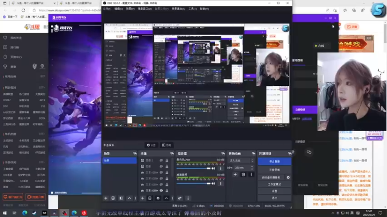This screenshot has width=387, height=217.
Task: Click 启动虚拟摄像机 button
Action: 271,177
